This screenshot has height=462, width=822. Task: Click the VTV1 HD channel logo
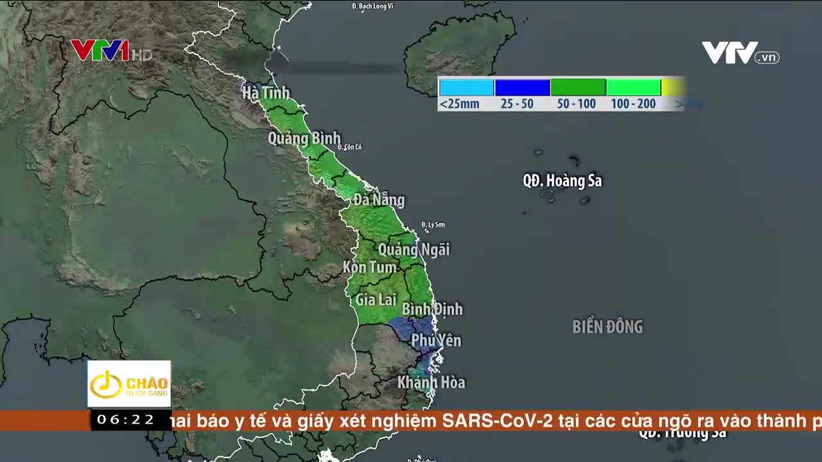(110, 51)
